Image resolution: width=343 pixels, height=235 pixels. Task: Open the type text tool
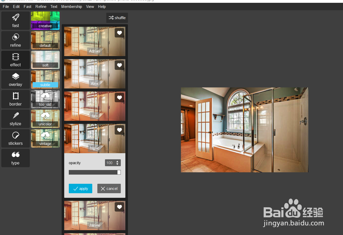point(16,158)
